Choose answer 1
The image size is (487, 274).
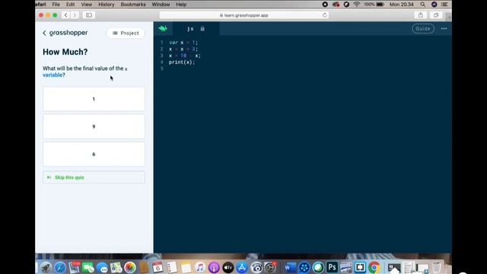(x=94, y=99)
